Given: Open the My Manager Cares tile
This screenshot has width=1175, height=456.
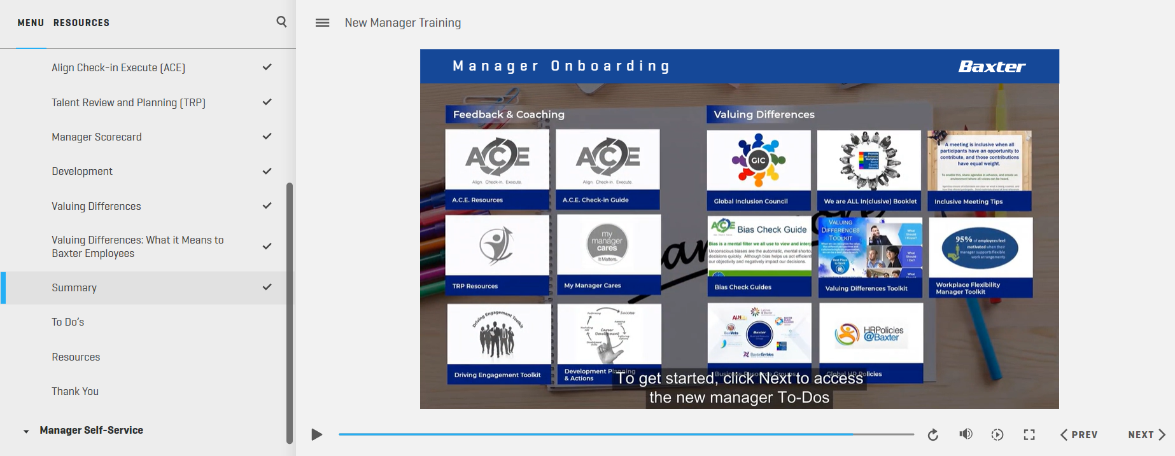Looking at the screenshot, I should pos(609,254).
